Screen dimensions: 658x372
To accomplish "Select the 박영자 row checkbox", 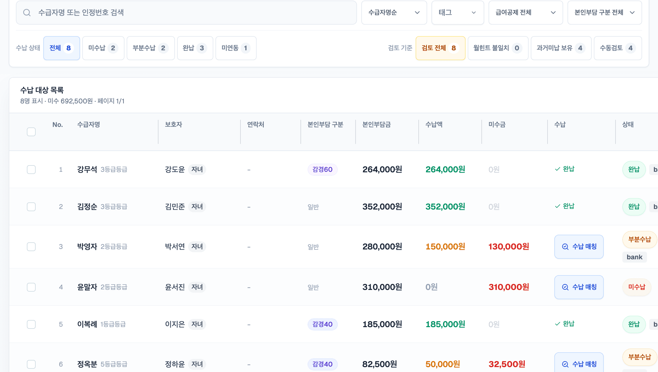I will tap(31, 247).
